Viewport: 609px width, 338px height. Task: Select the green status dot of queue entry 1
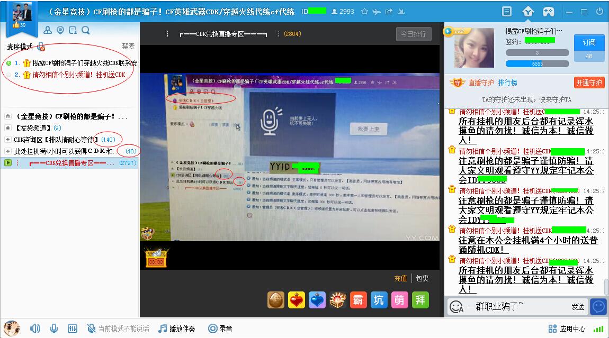(9, 63)
